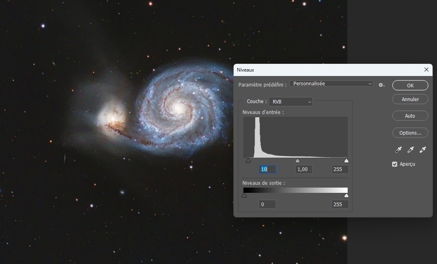Confirm levels with the OK button
Image resolution: width=437 pixels, height=264 pixels.
pyautogui.click(x=410, y=86)
